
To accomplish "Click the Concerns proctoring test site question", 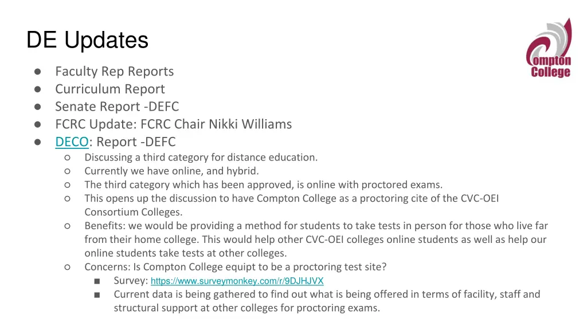I will click(236, 267).
